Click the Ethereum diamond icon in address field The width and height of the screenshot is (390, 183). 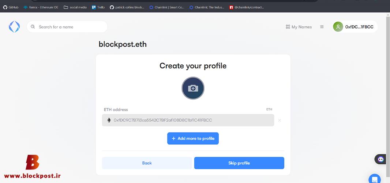coord(109,120)
